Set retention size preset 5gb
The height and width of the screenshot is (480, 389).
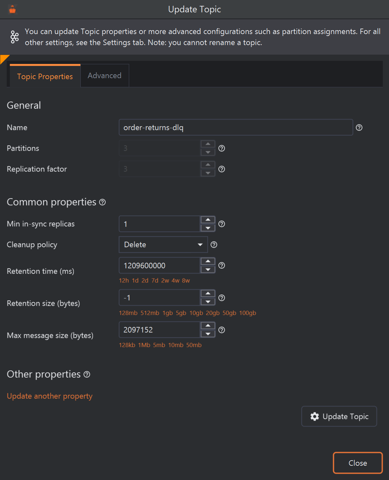(181, 313)
